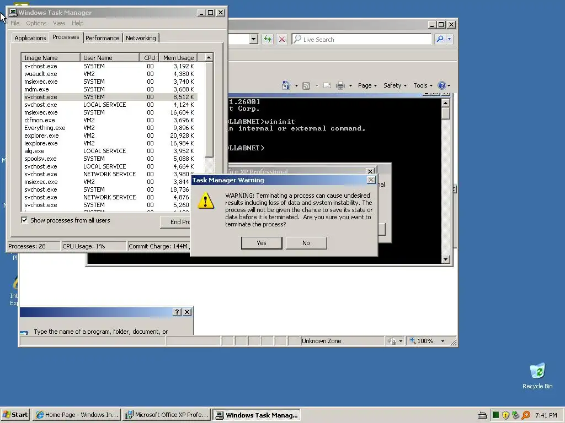Select the wuauclt.exe process row

click(x=110, y=74)
